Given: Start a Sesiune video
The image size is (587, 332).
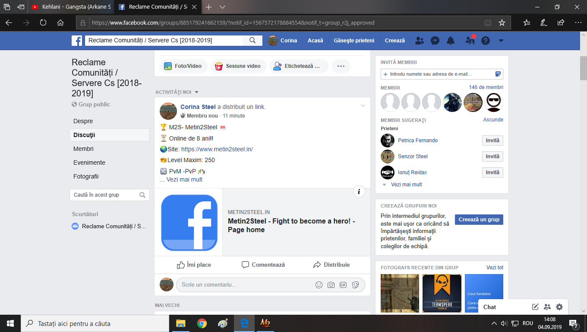Looking at the screenshot, I should tap(238, 66).
